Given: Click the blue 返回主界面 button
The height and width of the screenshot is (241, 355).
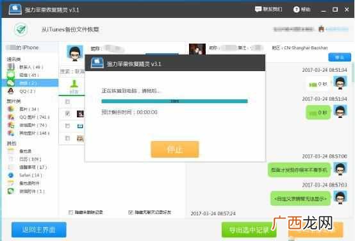Looking at the screenshot, I should click(39, 229).
